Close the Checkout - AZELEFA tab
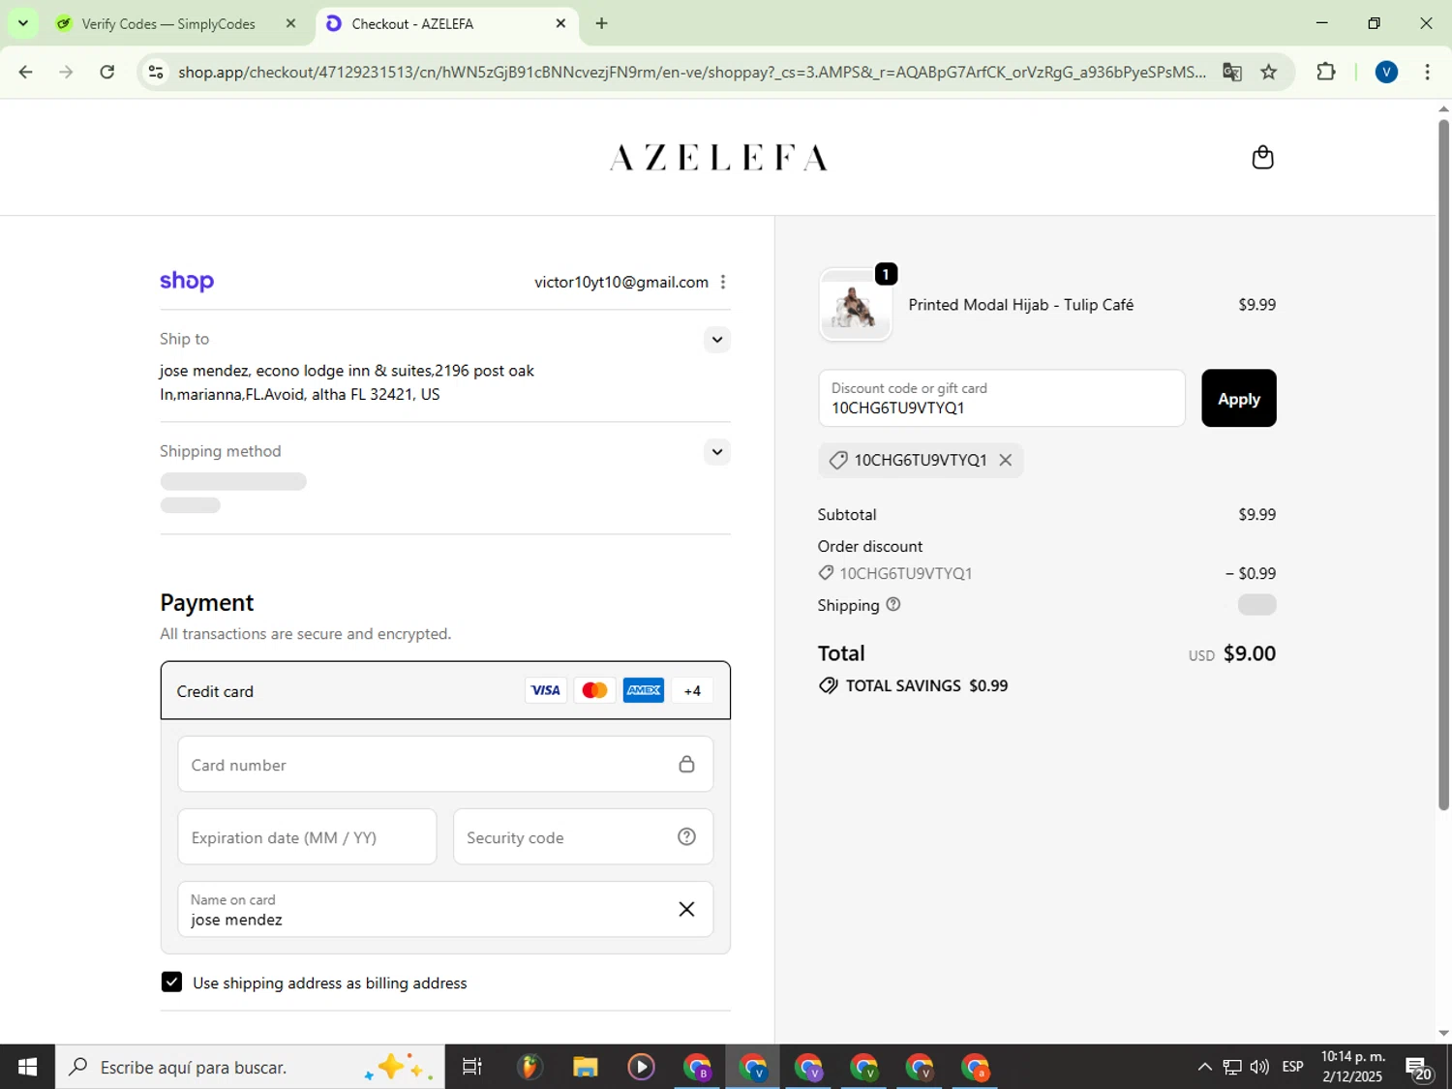 [560, 23]
